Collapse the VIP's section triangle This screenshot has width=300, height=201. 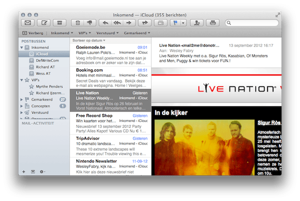(21, 80)
